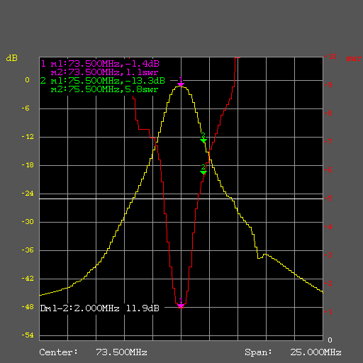Click the -54 dB axis tick label
363x363 pixels.
(28, 335)
